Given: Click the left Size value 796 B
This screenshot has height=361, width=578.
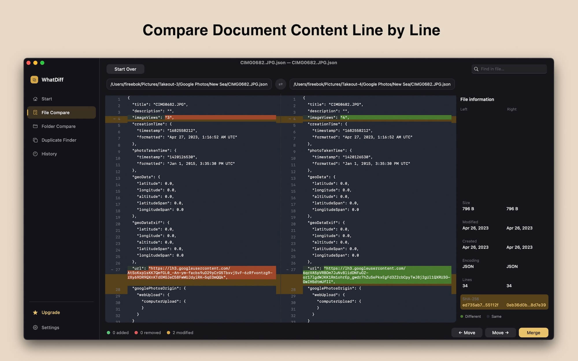Looking at the screenshot, I should [x=468, y=209].
